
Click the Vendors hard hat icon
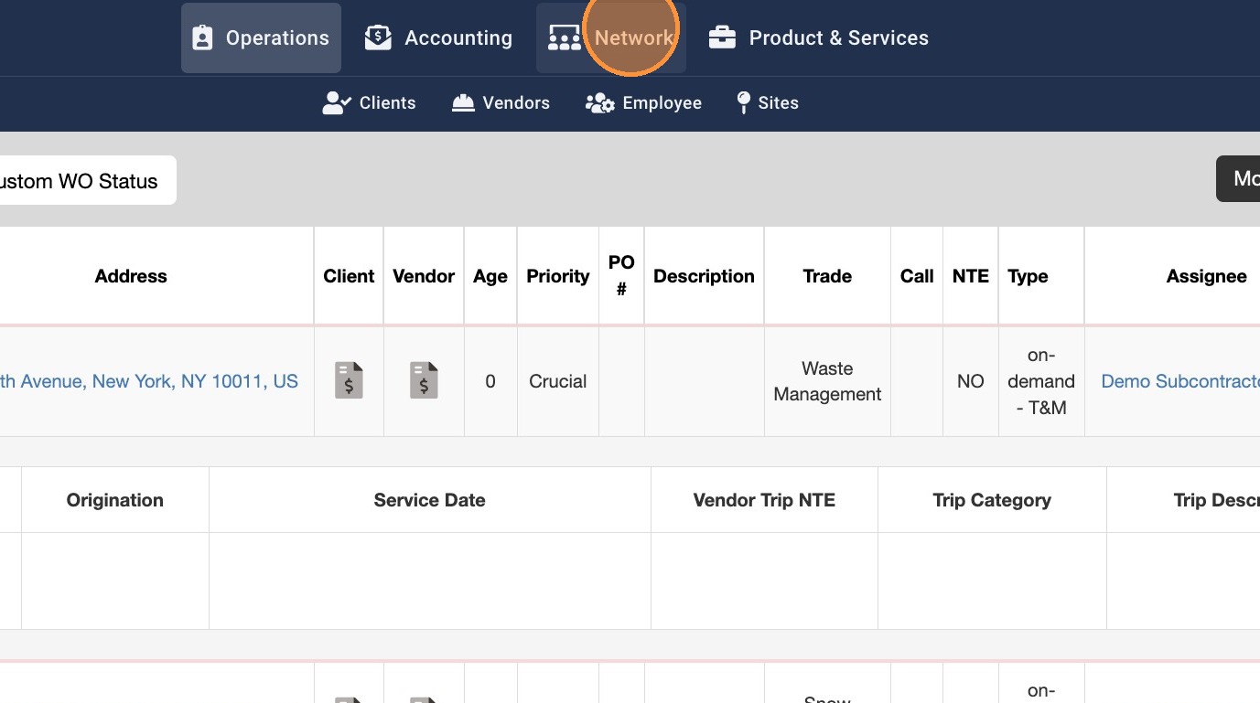(463, 102)
